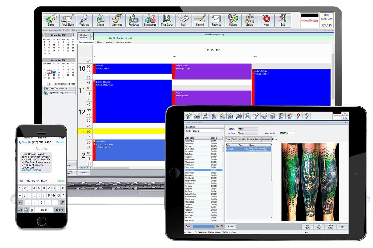The width and height of the screenshot is (373, 248).
Task: Click the 19 Important Messages notice
Action: coord(309,20)
